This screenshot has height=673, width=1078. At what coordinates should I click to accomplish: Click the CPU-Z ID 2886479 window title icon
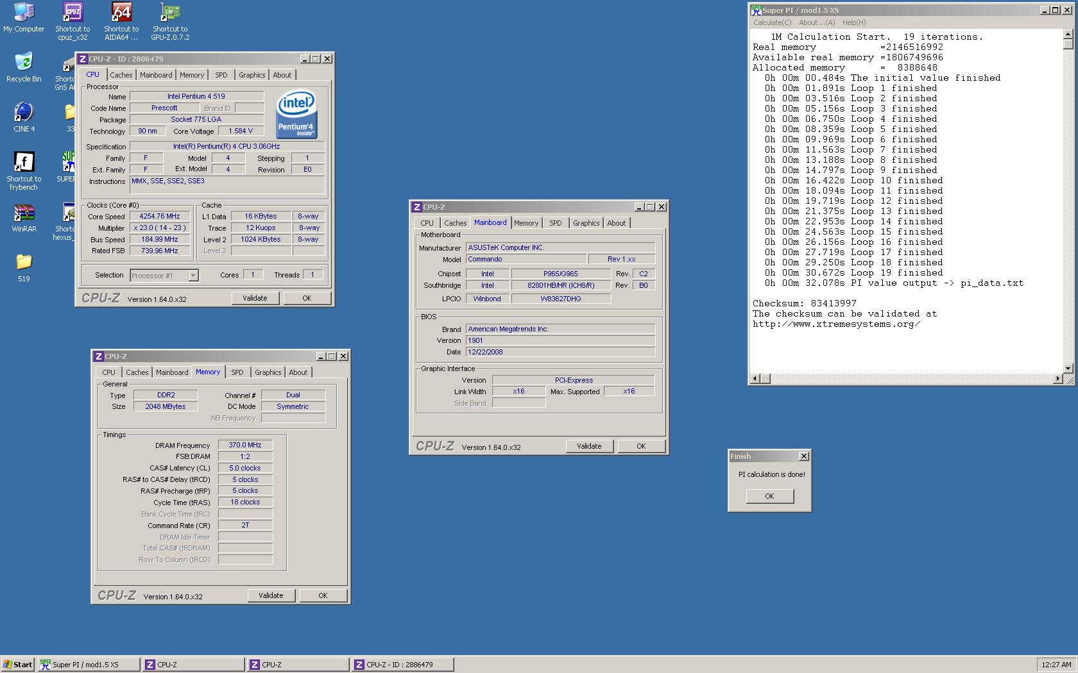(83, 59)
